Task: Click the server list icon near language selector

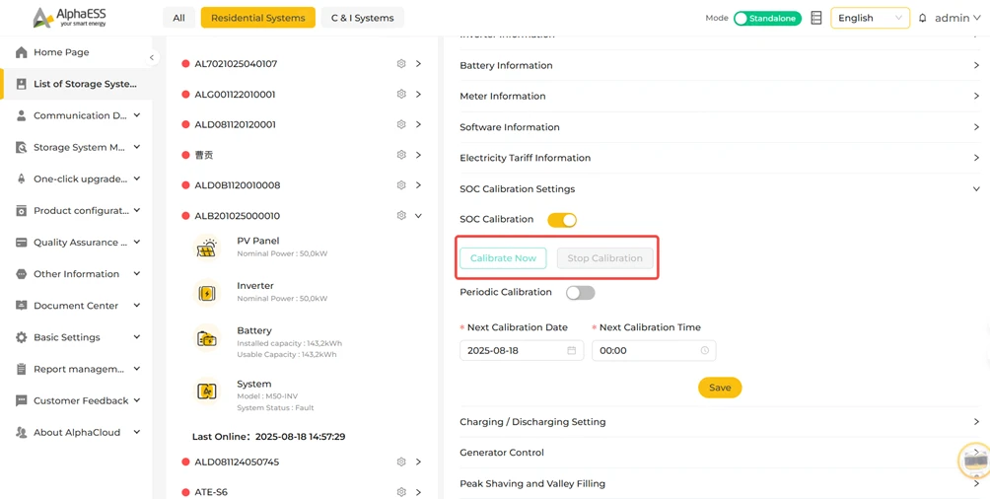Action: click(816, 19)
